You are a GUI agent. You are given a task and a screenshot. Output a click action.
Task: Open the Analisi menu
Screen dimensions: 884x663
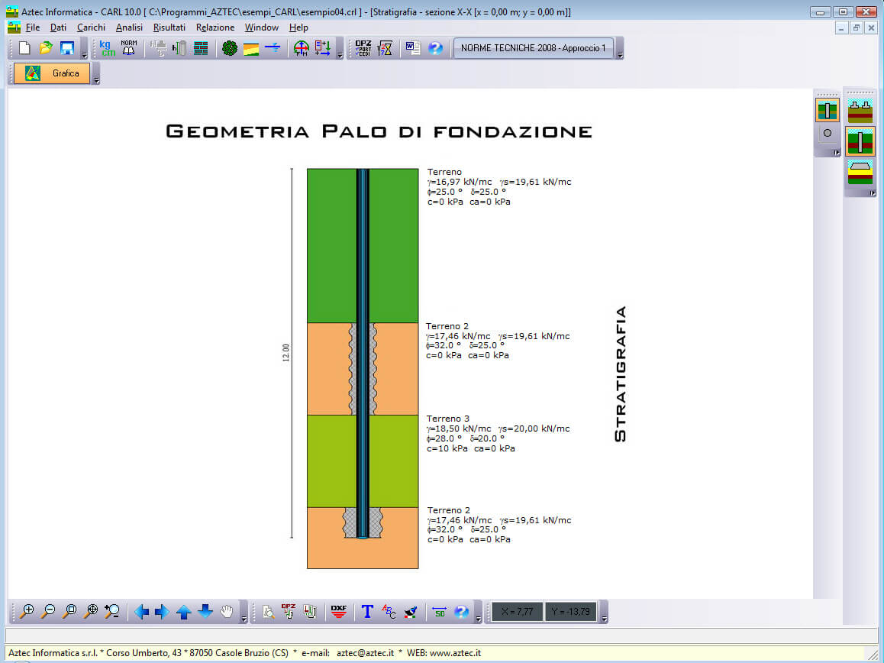point(129,27)
